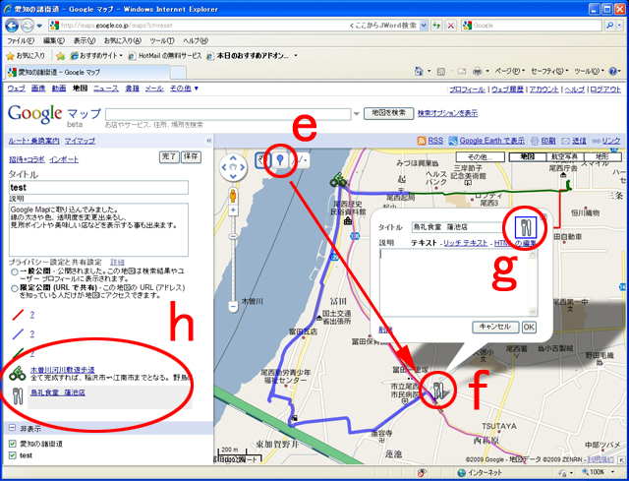Open the ヘルプ menu
629x481 pixels.
click(196, 41)
